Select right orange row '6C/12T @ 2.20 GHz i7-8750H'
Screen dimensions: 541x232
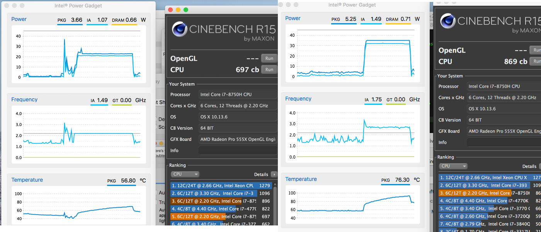(x=490, y=193)
